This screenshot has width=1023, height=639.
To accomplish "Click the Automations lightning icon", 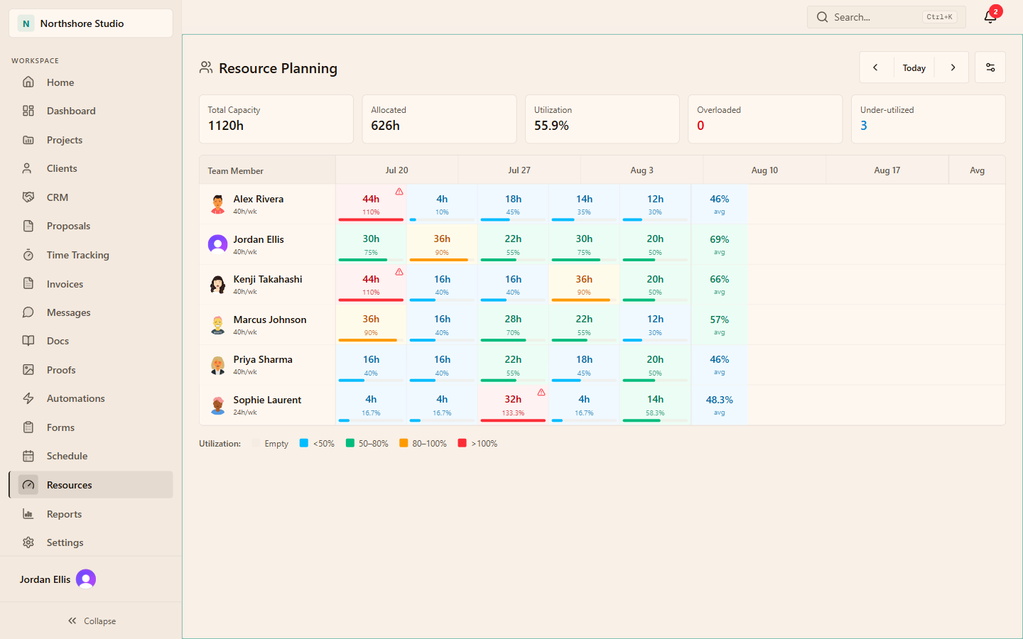I will (28, 398).
